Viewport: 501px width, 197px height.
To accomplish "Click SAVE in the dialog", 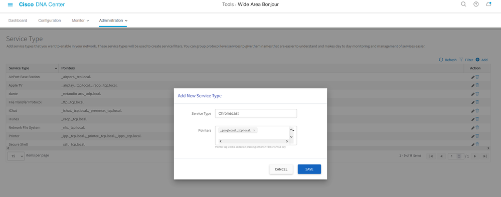I will [x=309, y=169].
